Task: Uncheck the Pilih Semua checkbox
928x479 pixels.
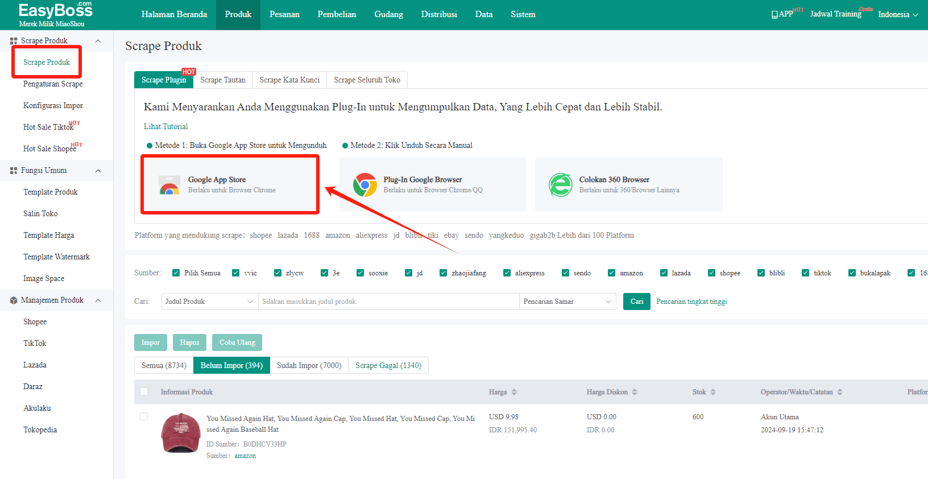Action: 176,273
